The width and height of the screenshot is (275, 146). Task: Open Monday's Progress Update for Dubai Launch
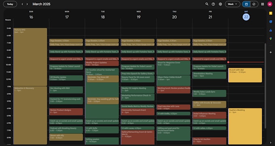click(x=66, y=67)
